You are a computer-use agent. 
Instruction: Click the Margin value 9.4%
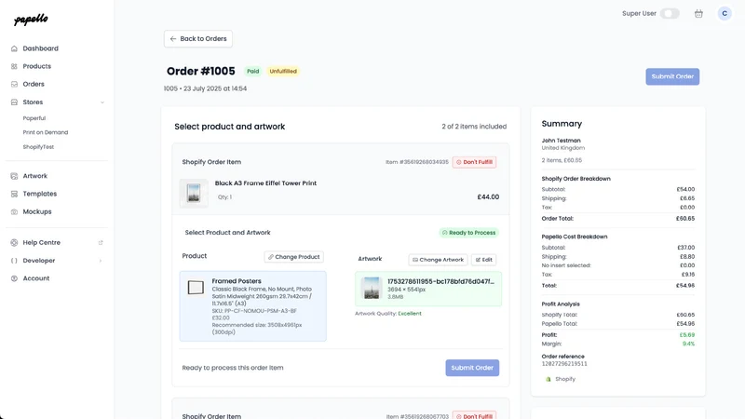pos(688,344)
